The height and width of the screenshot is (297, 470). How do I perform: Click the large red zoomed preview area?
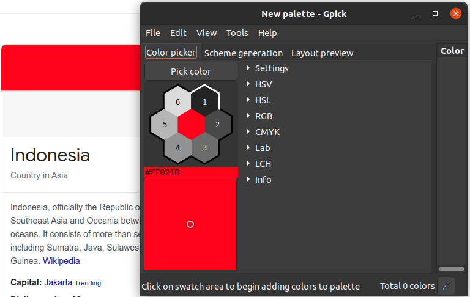[190, 224]
